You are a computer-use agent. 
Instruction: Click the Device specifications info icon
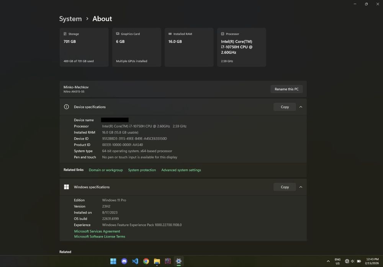click(66, 107)
